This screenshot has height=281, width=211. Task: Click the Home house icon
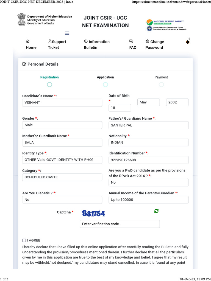[x=28, y=41]
